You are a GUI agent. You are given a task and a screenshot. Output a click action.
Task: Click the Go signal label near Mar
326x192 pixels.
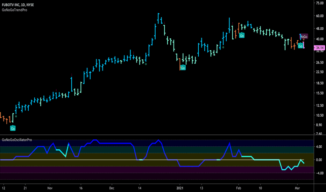pyautogui.click(x=300, y=46)
